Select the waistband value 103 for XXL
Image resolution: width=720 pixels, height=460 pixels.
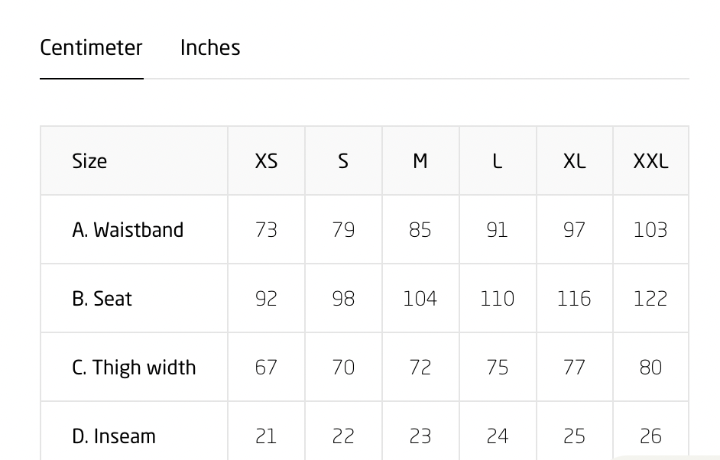650,230
